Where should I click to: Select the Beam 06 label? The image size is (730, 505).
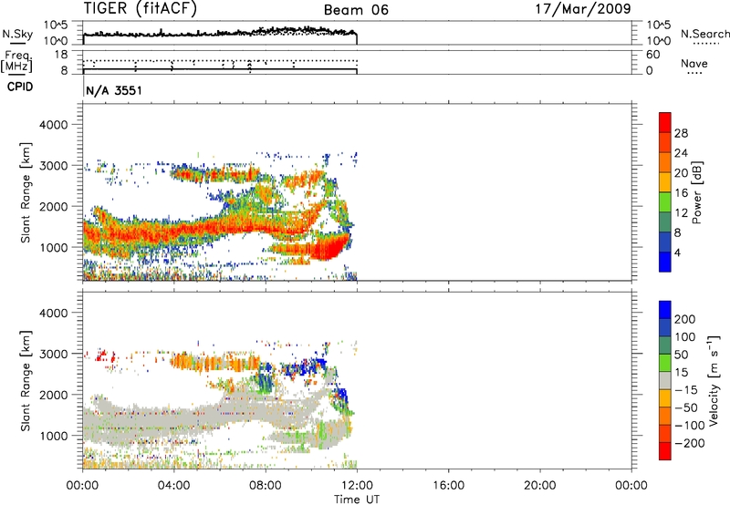pos(356,10)
